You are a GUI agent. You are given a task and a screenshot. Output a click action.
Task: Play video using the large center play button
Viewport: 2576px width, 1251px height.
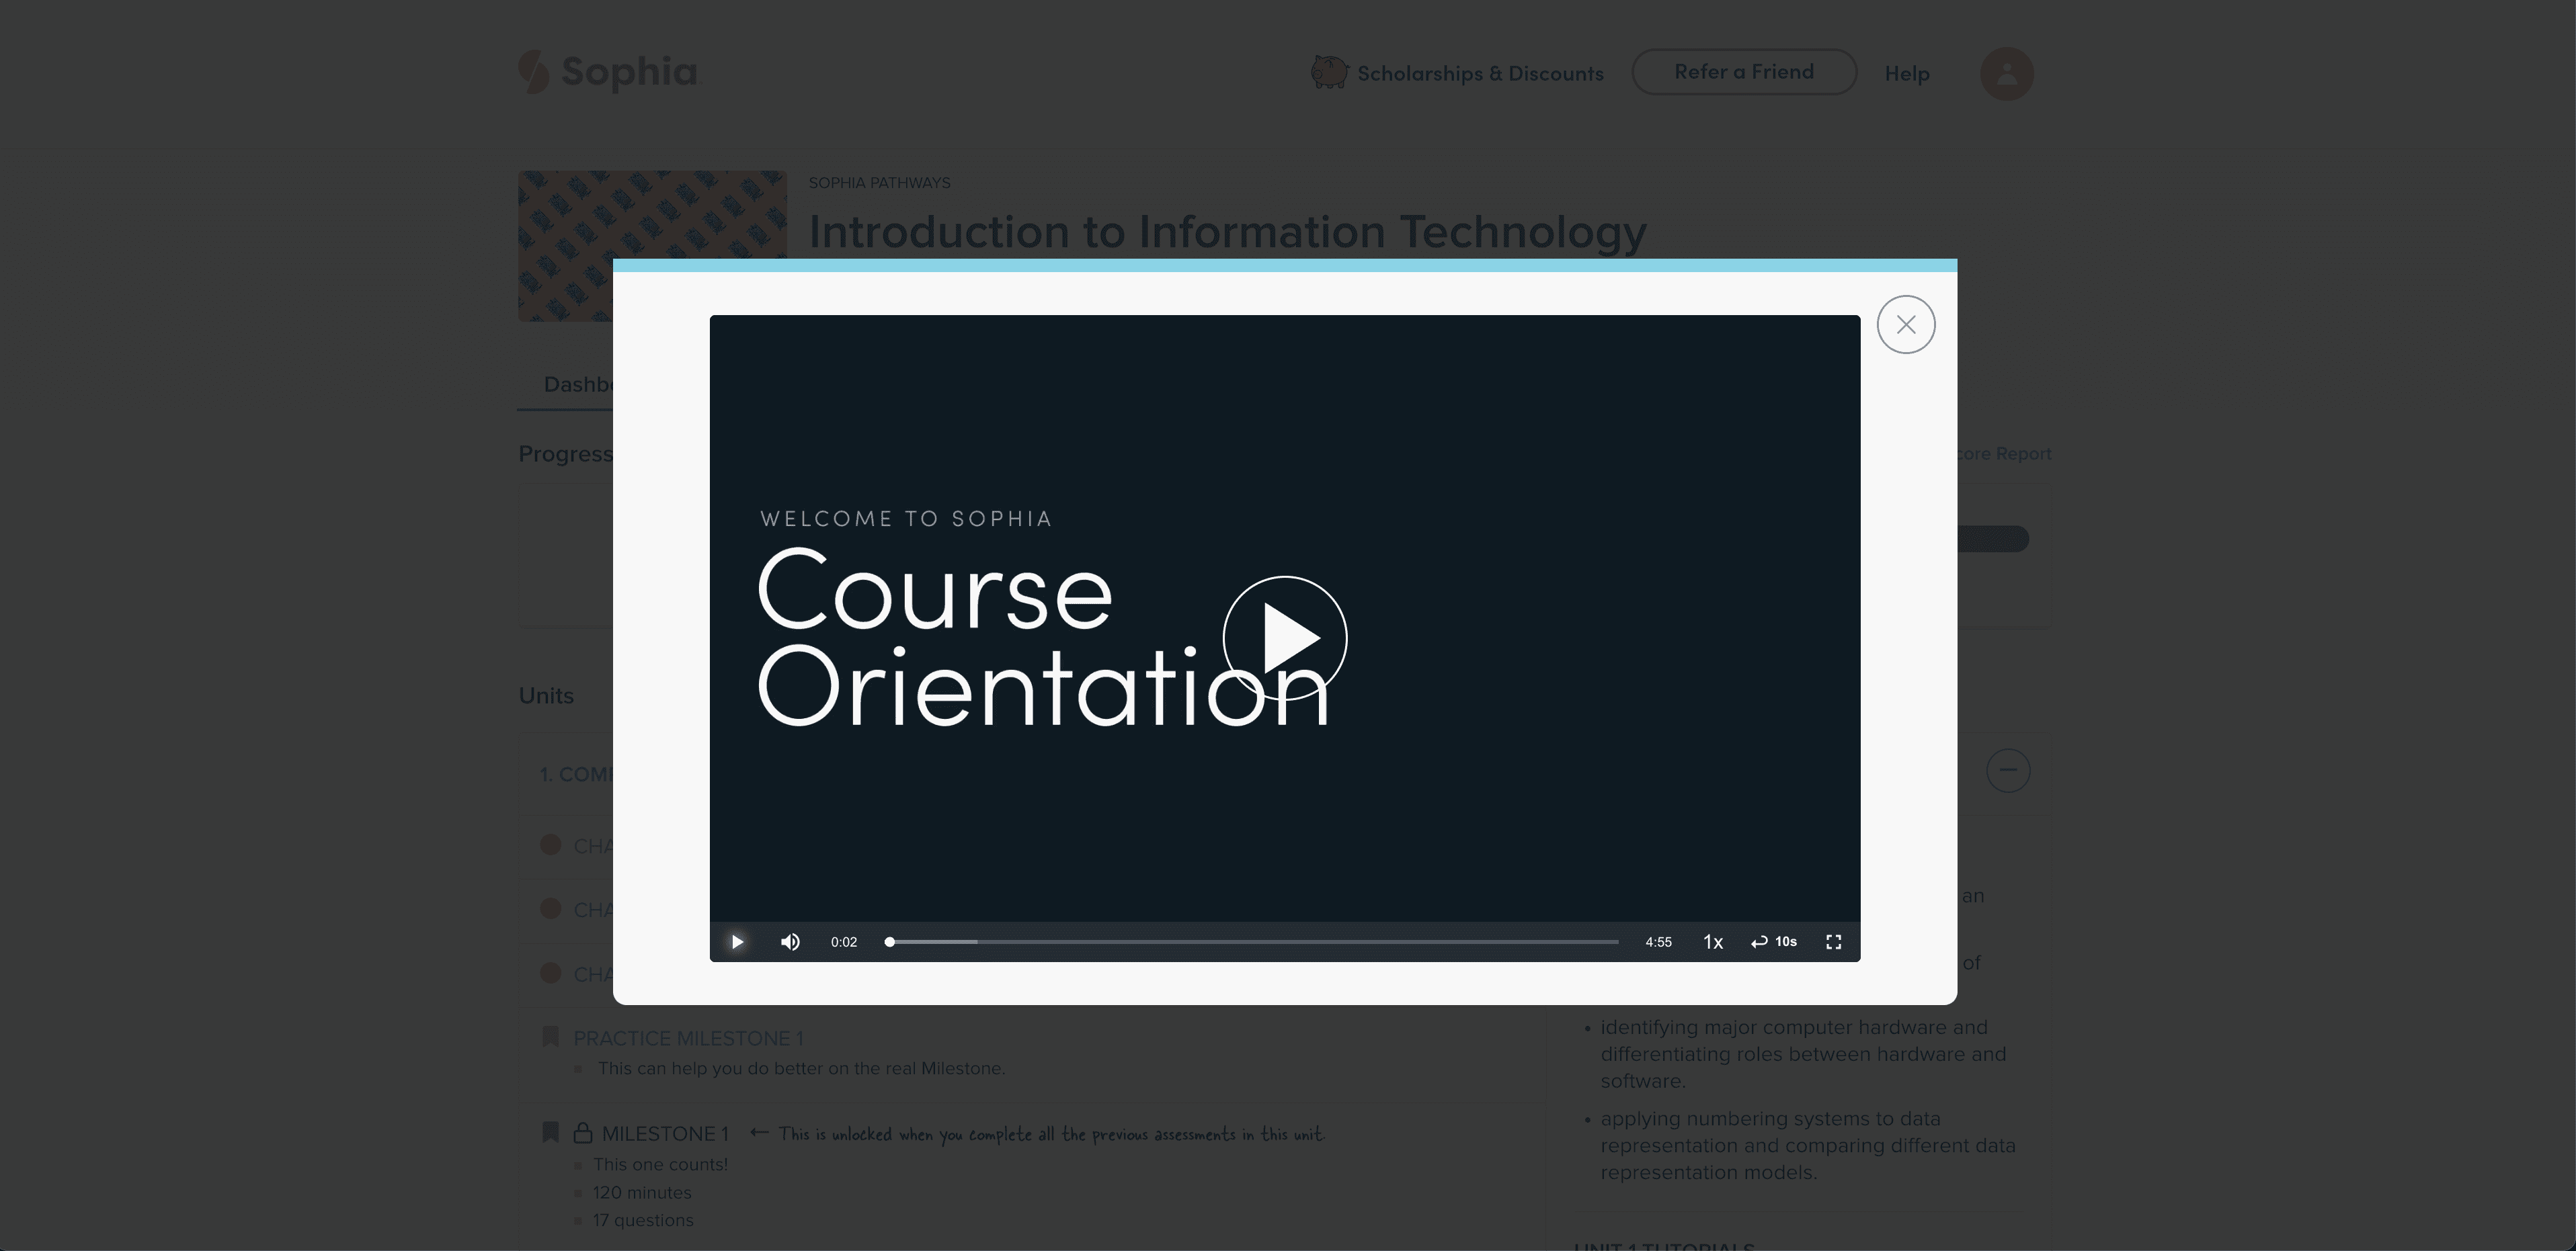point(1285,638)
